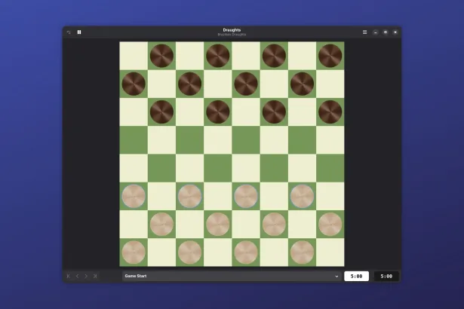This screenshot has width=464, height=309.
Task: Click the white player's 5:00 clock
Action: [356, 277]
